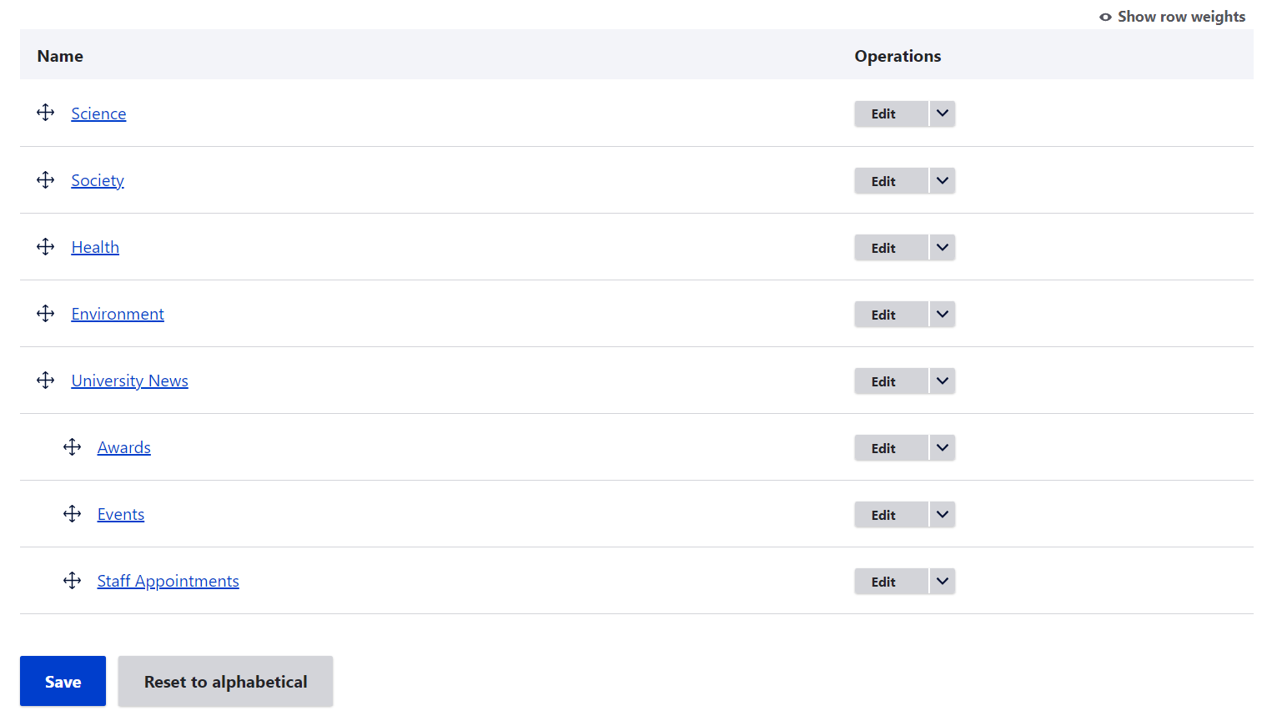The image size is (1277, 721).
Task: Expand the Awards row operations dropdown
Action: click(x=943, y=448)
